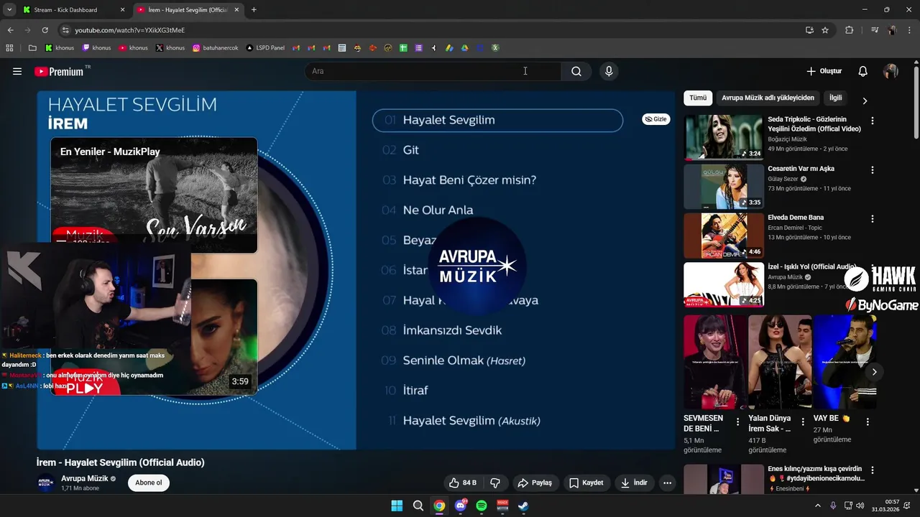The image size is (920, 517).
Task: Open a new Chrome tab
Action: (254, 10)
